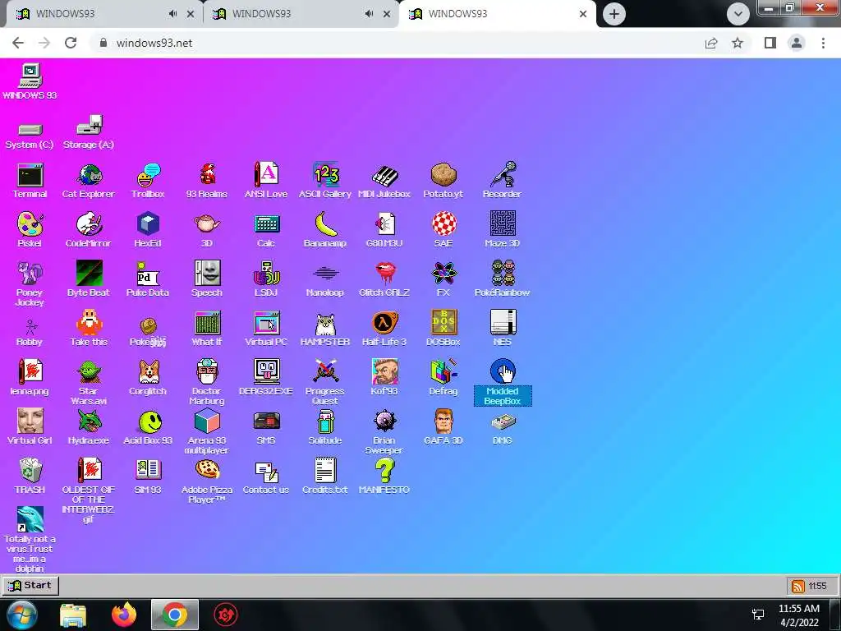Launch Corglitch corgi icon

click(x=148, y=372)
